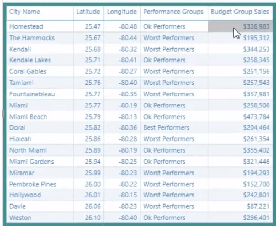
Task: Click the Performance Groups column header
Action: click(x=173, y=12)
